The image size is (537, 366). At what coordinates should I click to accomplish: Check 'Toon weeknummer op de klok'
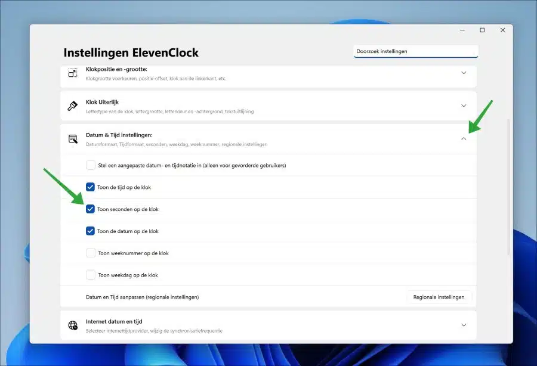(x=91, y=253)
